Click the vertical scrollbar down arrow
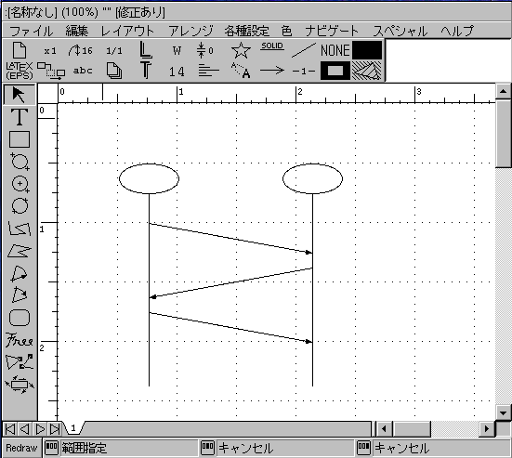 tap(503, 412)
